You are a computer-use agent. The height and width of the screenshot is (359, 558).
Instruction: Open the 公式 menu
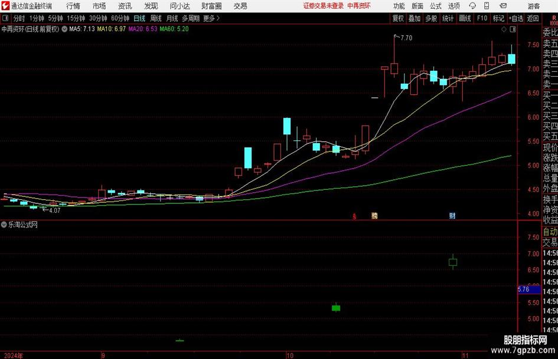point(435,6)
